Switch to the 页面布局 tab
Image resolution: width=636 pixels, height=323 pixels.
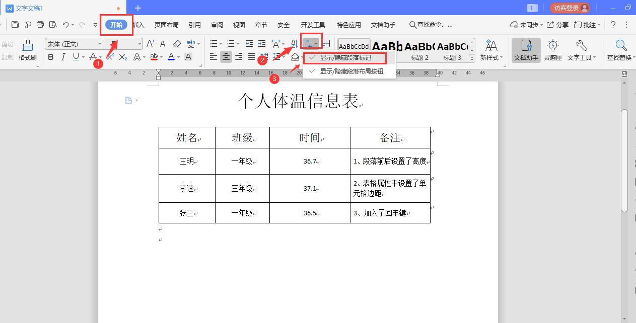point(166,25)
